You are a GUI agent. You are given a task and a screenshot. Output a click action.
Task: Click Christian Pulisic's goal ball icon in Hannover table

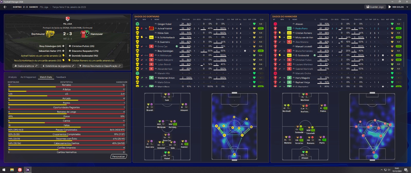point(383,60)
